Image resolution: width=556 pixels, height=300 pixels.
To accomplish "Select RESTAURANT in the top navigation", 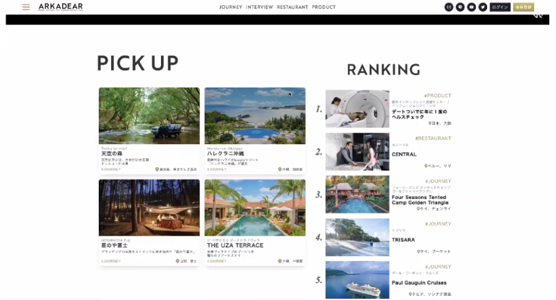I will (293, 7).
